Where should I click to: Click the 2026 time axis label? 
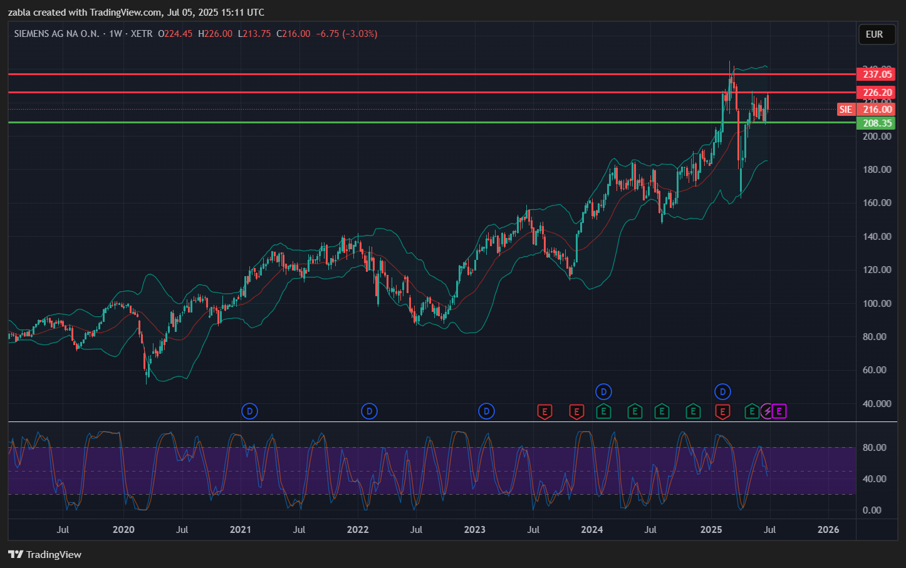pyautogui.click(x=828, y=530)
